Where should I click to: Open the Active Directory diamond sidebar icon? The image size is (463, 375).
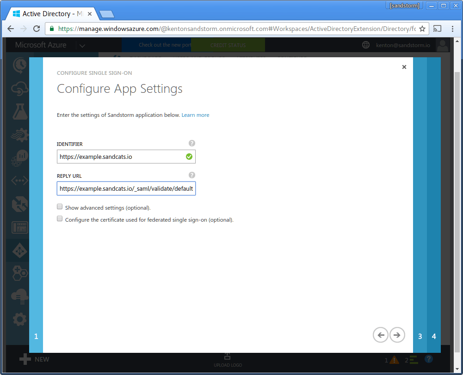pos(20,251)
